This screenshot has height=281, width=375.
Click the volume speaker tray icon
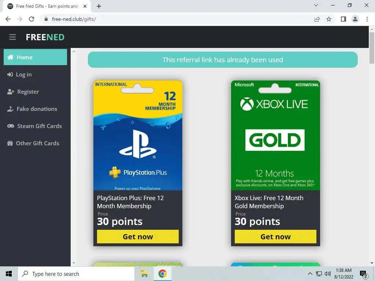(328, 274)
